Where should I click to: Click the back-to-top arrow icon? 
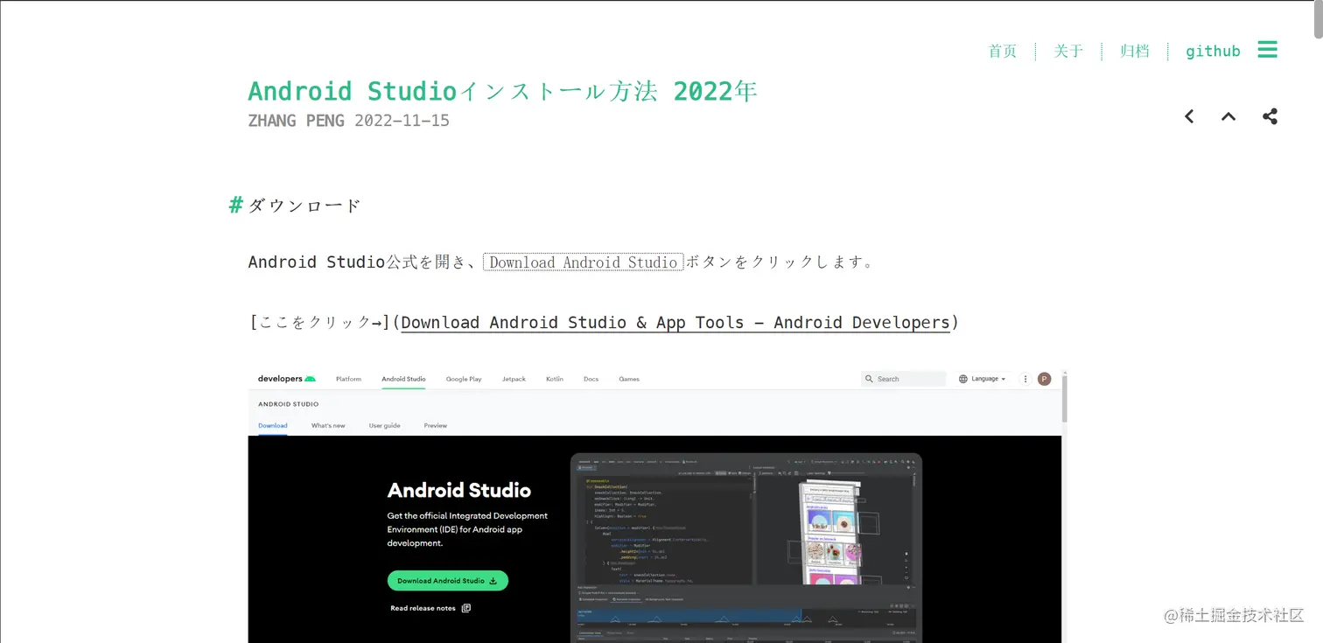click(1228, 115)
